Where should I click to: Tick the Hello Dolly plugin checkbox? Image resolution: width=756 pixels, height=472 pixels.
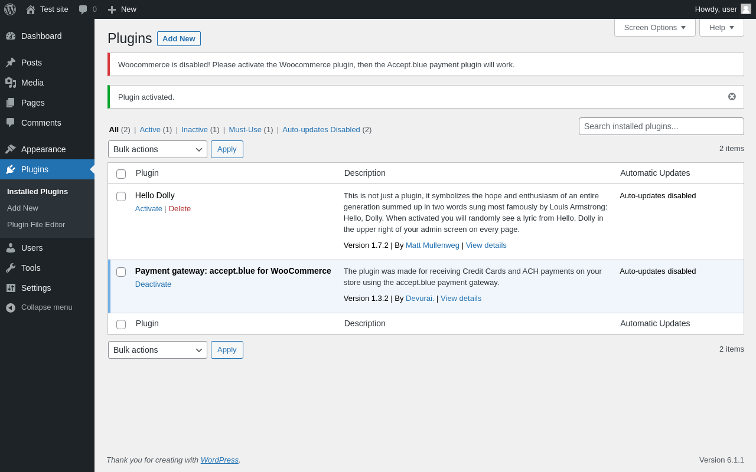pyautogui.click(x=121, y=196)
